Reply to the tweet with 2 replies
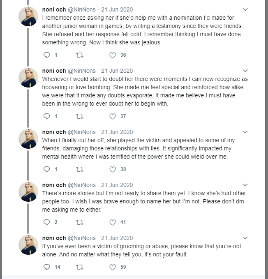The width and height of the screenshot is (268, 279). pos(46,222)
